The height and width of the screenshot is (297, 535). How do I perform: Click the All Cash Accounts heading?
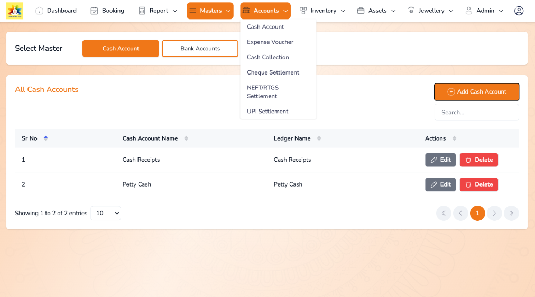[47, 89]
